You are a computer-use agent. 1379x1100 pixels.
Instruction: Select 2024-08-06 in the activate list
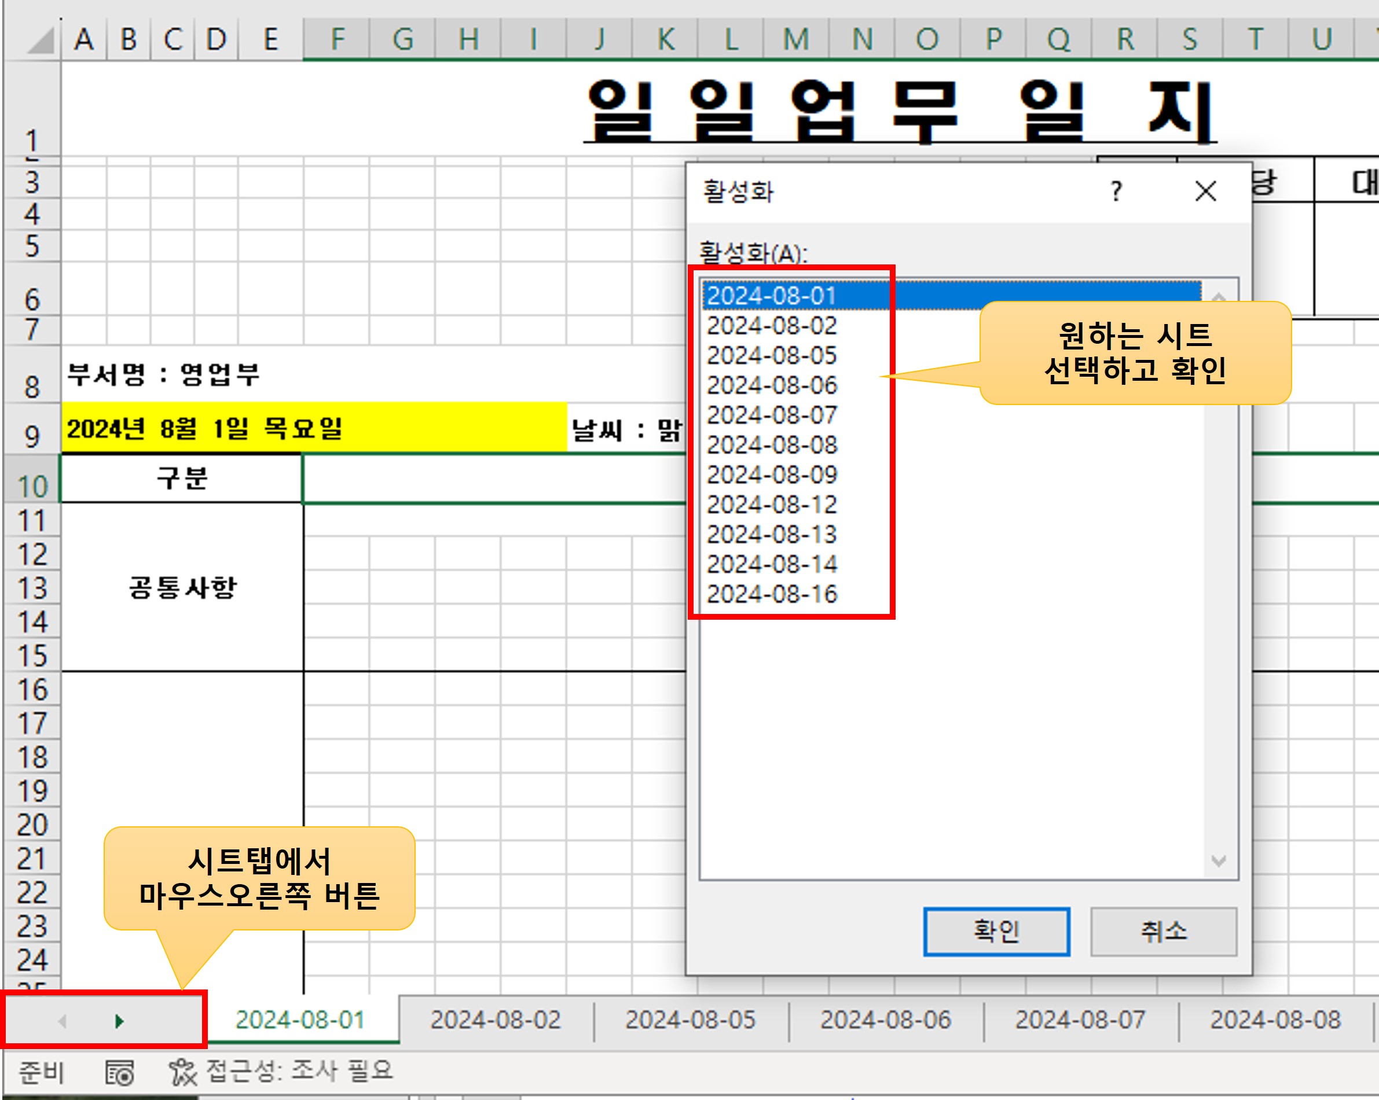pos(951,385)
